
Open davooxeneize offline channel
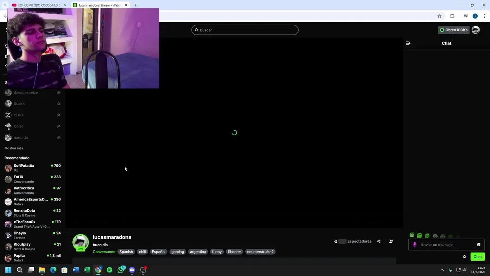(33, 92)
